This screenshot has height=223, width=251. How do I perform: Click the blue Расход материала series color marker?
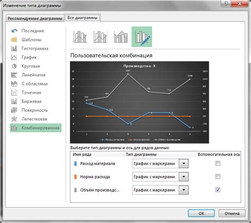pos(75,164)
